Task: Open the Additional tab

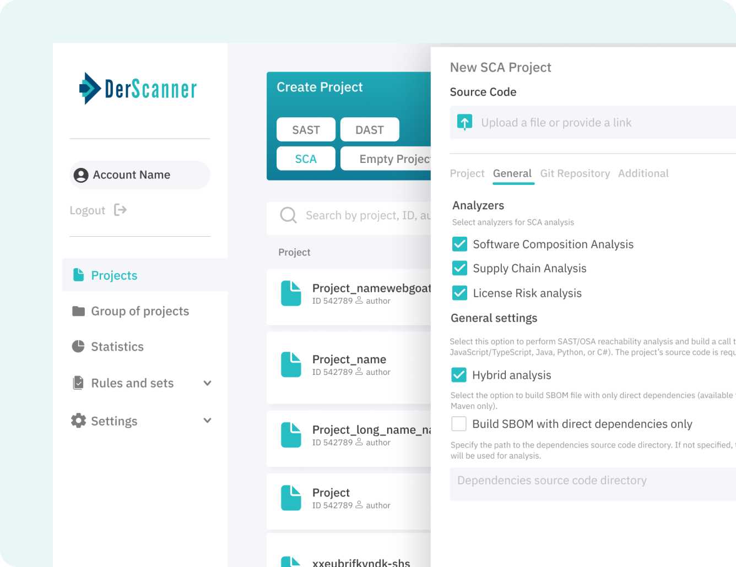Action: pos(643,173)
